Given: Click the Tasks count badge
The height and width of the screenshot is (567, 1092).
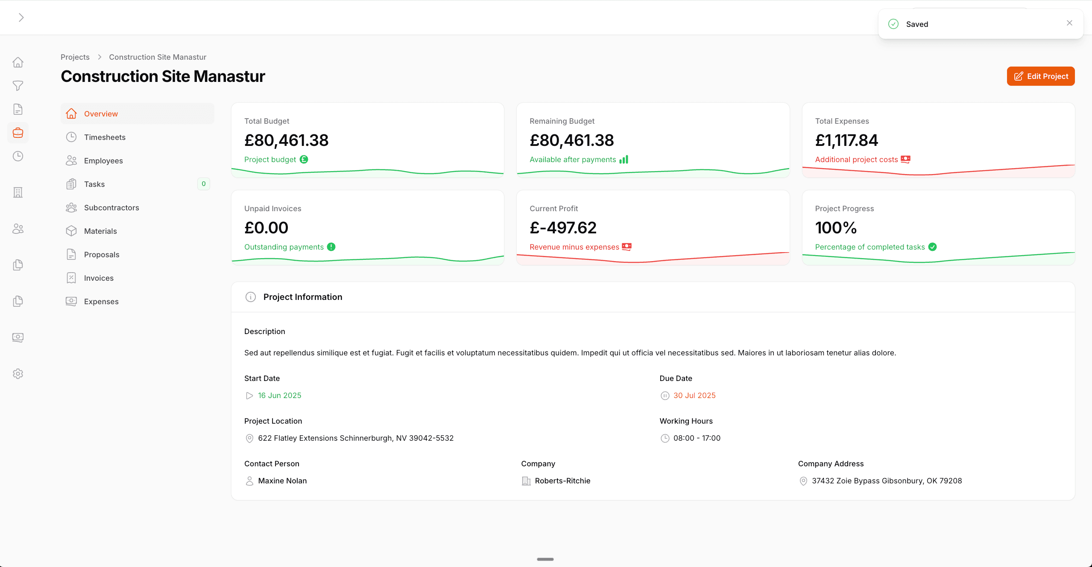Looking at the screenshot, I should [x=204, y=184].
